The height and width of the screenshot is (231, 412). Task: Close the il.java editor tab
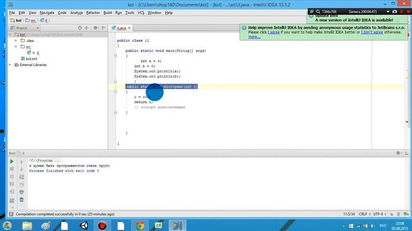click(x=129, y=28)
